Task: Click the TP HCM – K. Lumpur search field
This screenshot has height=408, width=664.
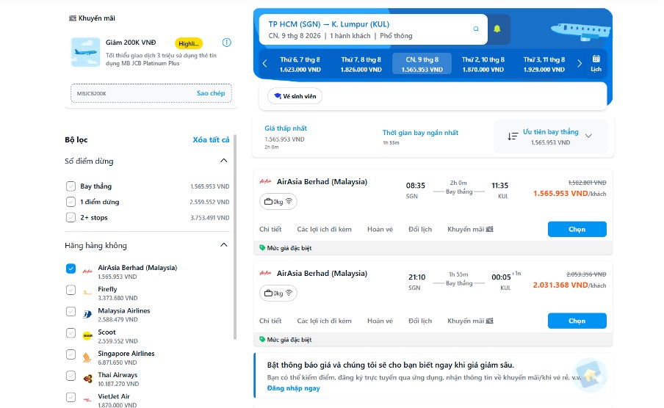Action: pos(373,29)
